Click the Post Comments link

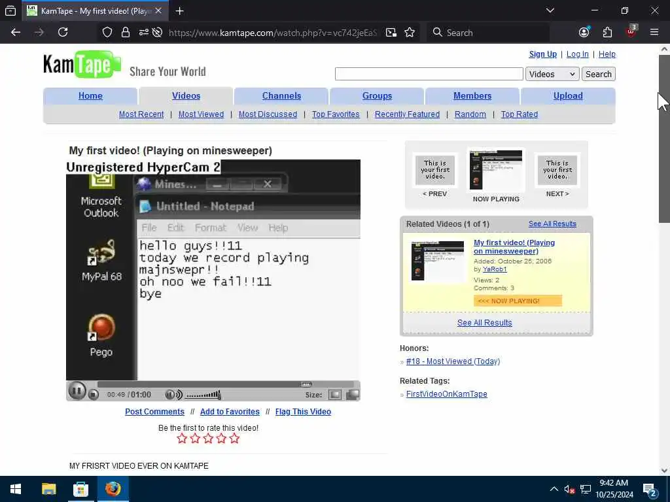154,412
